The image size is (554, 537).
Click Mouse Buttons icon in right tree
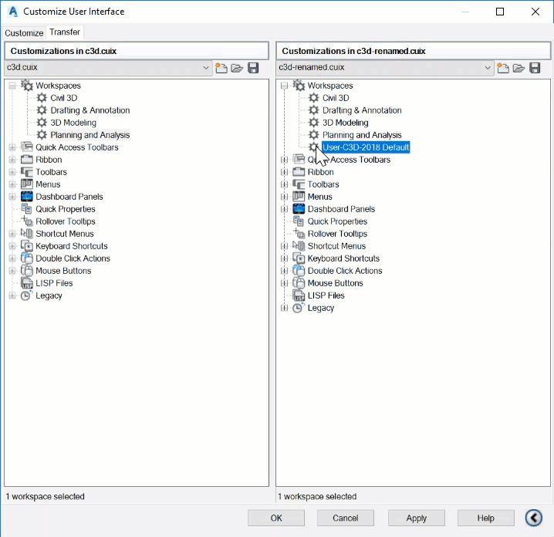tap(299, 283)
